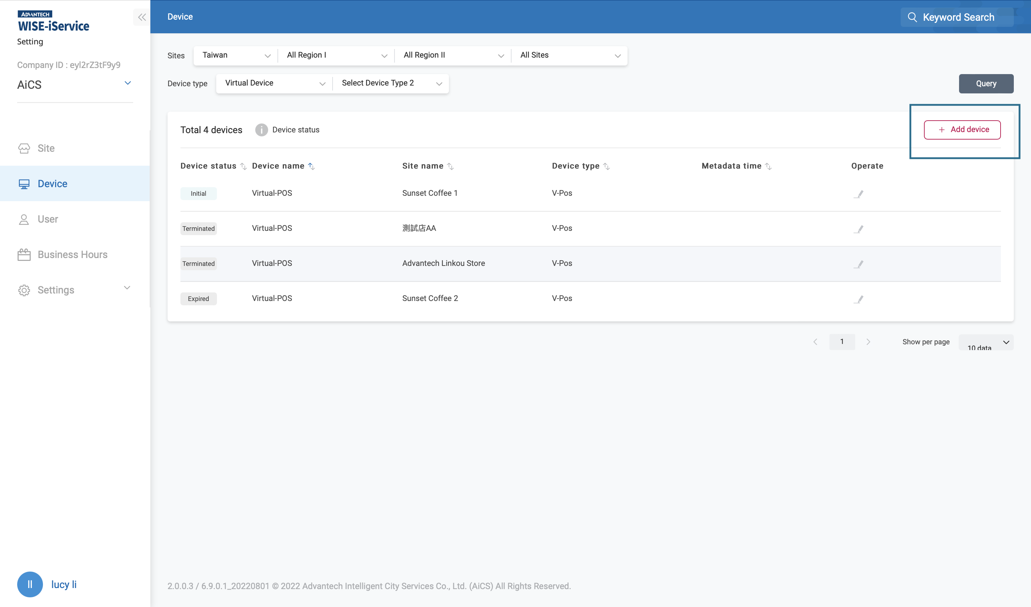Toggle sort on Site name column

(x=450, y=166)
